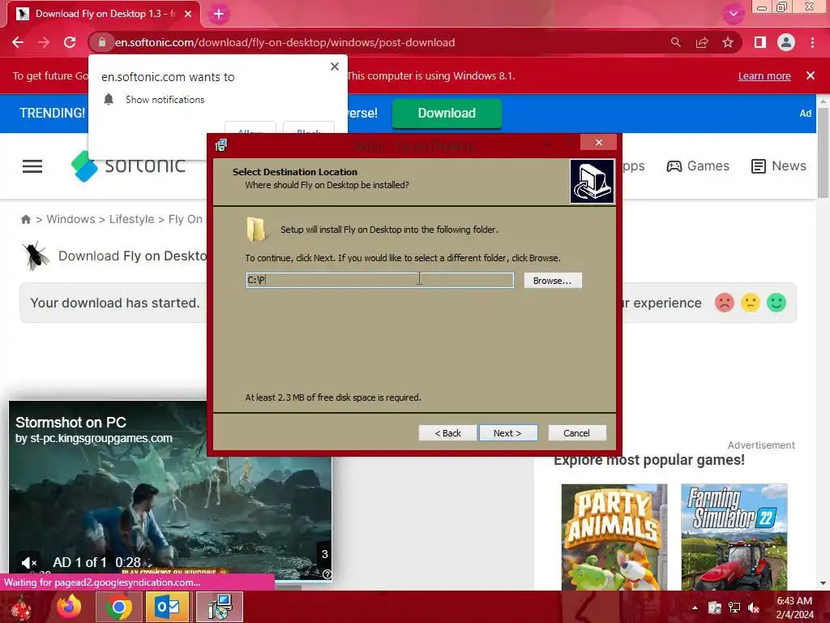Viewport: 830px width, 623px height.
Task: Open Chrome from the taskbar
Action: 119,607
